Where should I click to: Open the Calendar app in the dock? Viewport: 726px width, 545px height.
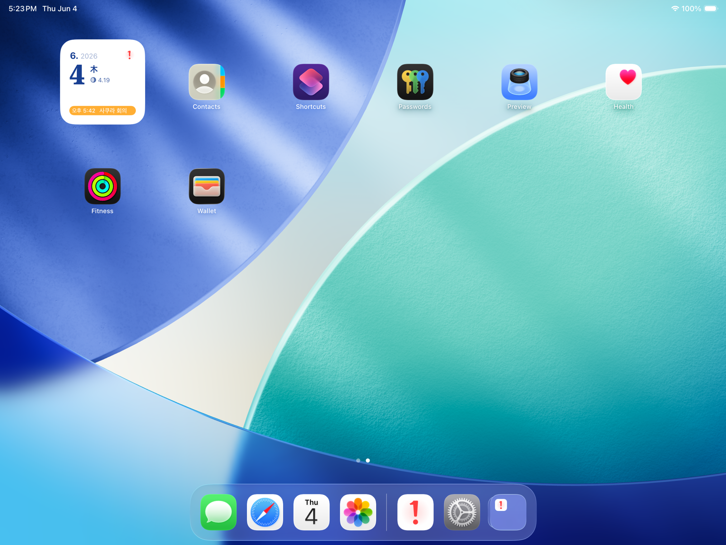tap(312, 512)
